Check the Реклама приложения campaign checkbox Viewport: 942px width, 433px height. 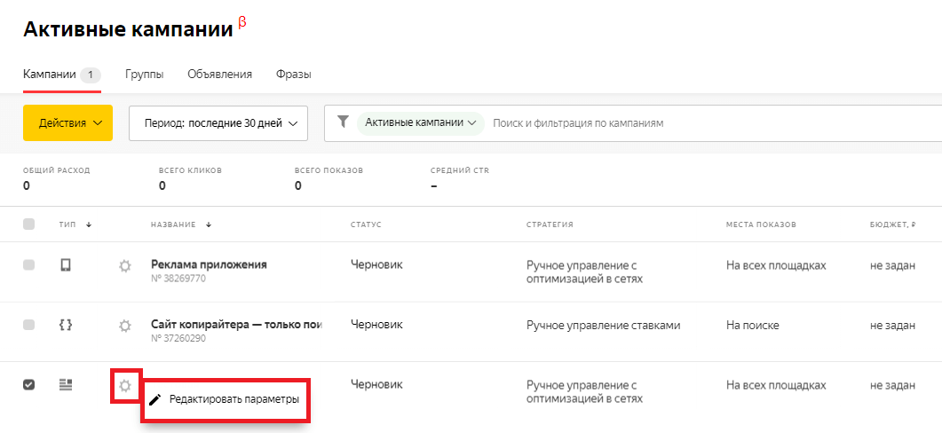tap(28, 265)
